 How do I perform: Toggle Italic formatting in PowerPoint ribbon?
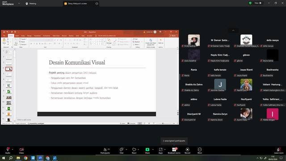pos(34,44)
